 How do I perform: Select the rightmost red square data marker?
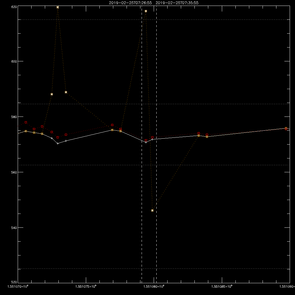(x=286, y=129)
